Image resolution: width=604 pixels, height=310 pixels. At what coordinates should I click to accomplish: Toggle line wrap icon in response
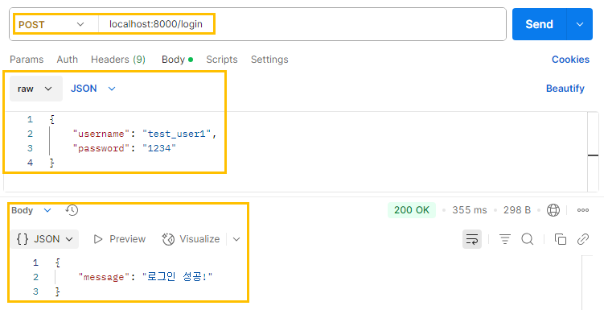(472, 239)
